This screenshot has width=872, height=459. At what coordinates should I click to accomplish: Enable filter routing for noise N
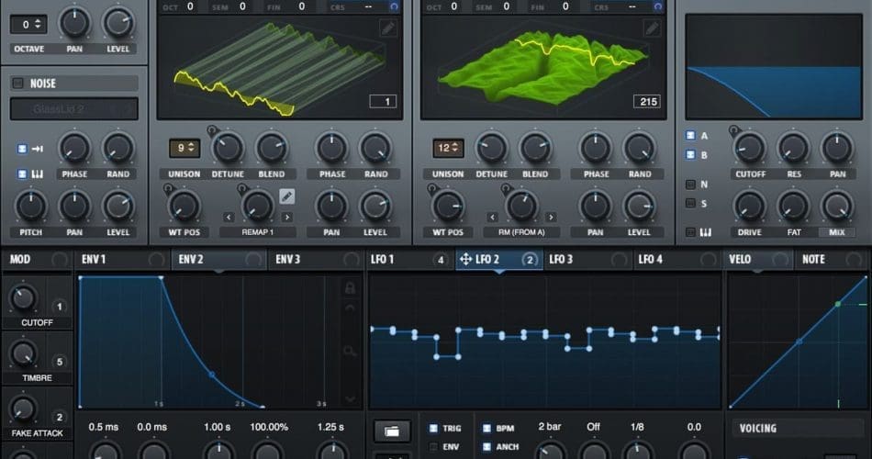coord(690,185)
